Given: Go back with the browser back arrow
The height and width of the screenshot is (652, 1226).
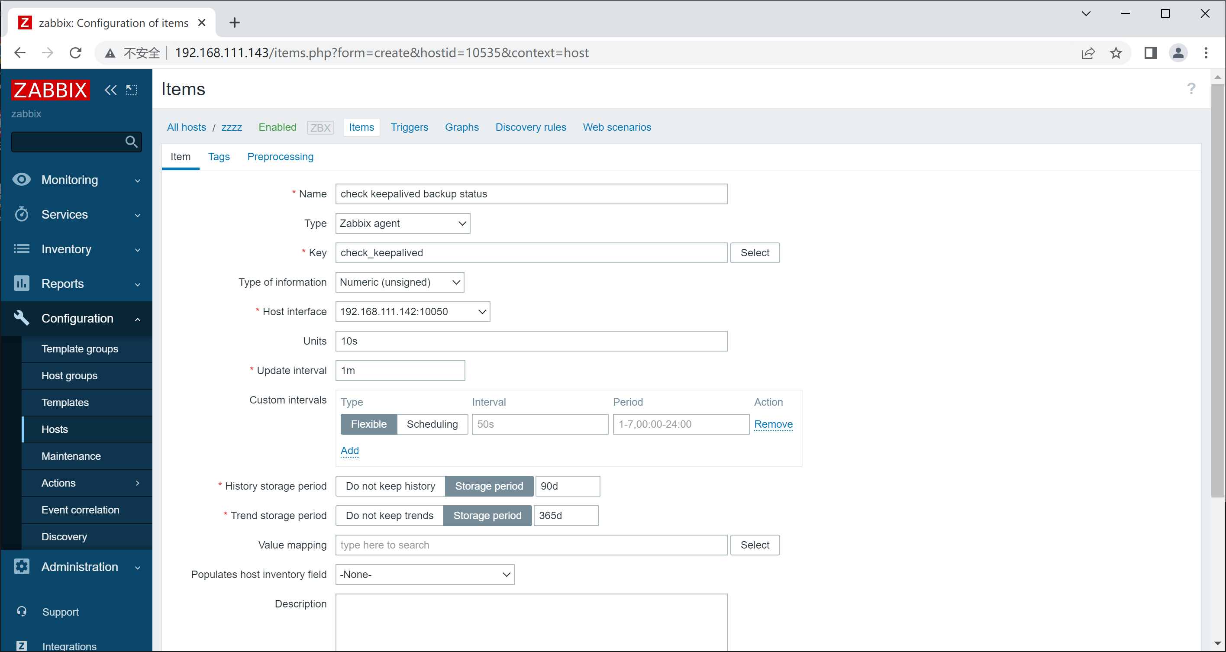Looking at the screenshot, I should point(19,53).
